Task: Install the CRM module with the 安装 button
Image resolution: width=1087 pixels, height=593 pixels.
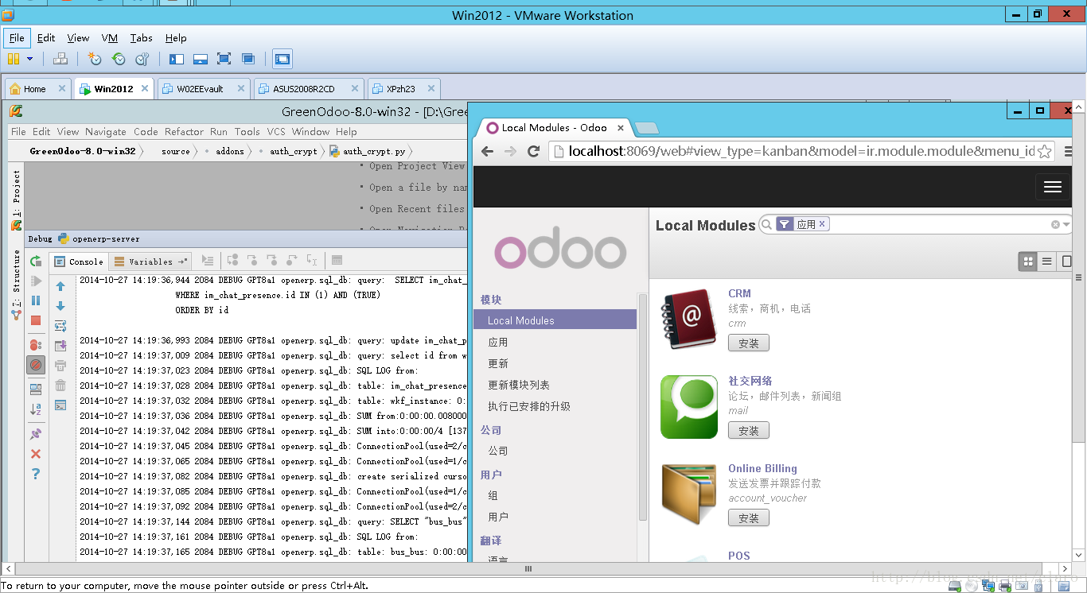Action: (x=749, y=343)
